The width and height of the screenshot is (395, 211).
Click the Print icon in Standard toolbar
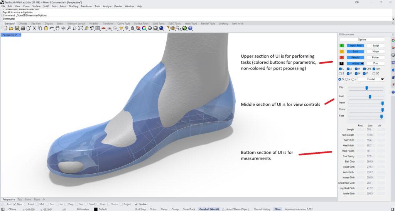click(x=23, y=28)
